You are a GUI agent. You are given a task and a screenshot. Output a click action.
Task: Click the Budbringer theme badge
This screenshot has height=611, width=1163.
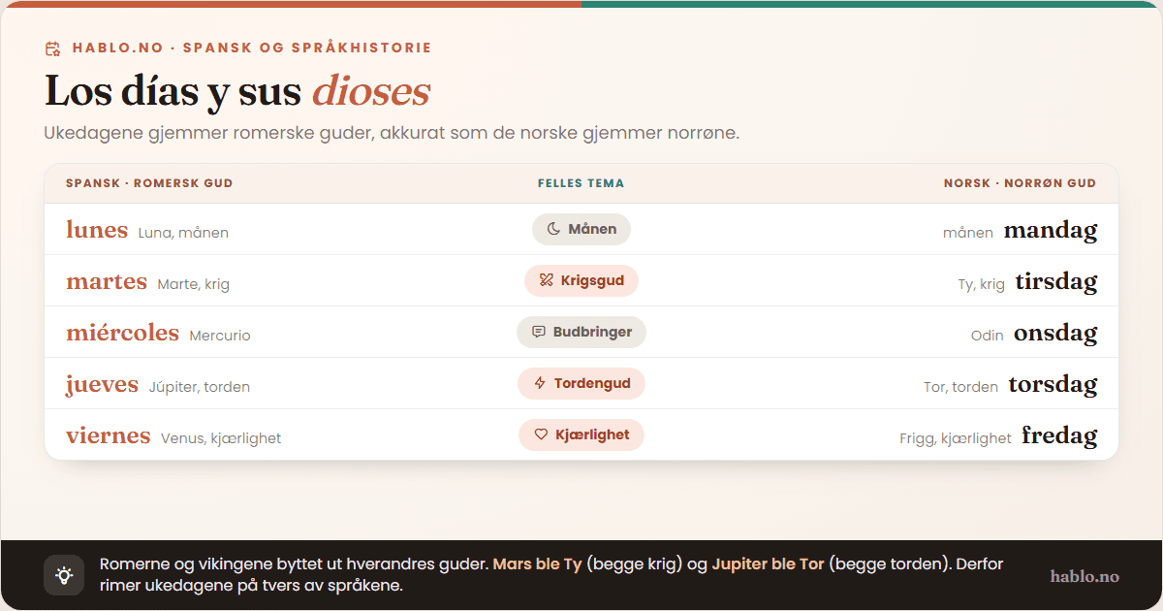(581, 332)
